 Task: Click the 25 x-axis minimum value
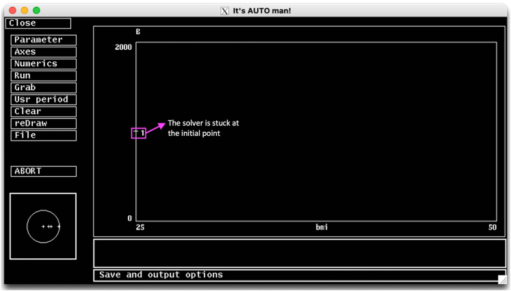140,227
